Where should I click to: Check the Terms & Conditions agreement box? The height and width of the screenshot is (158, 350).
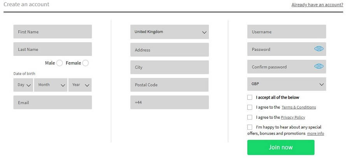click(x=250, y=107)
